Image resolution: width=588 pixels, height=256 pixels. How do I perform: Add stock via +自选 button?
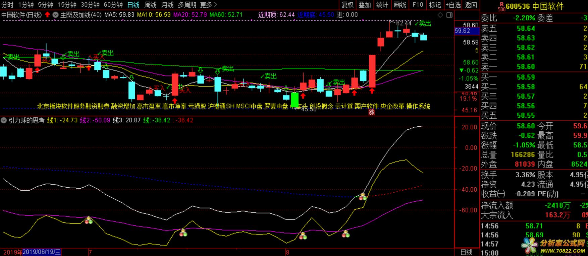click(453, 5)
